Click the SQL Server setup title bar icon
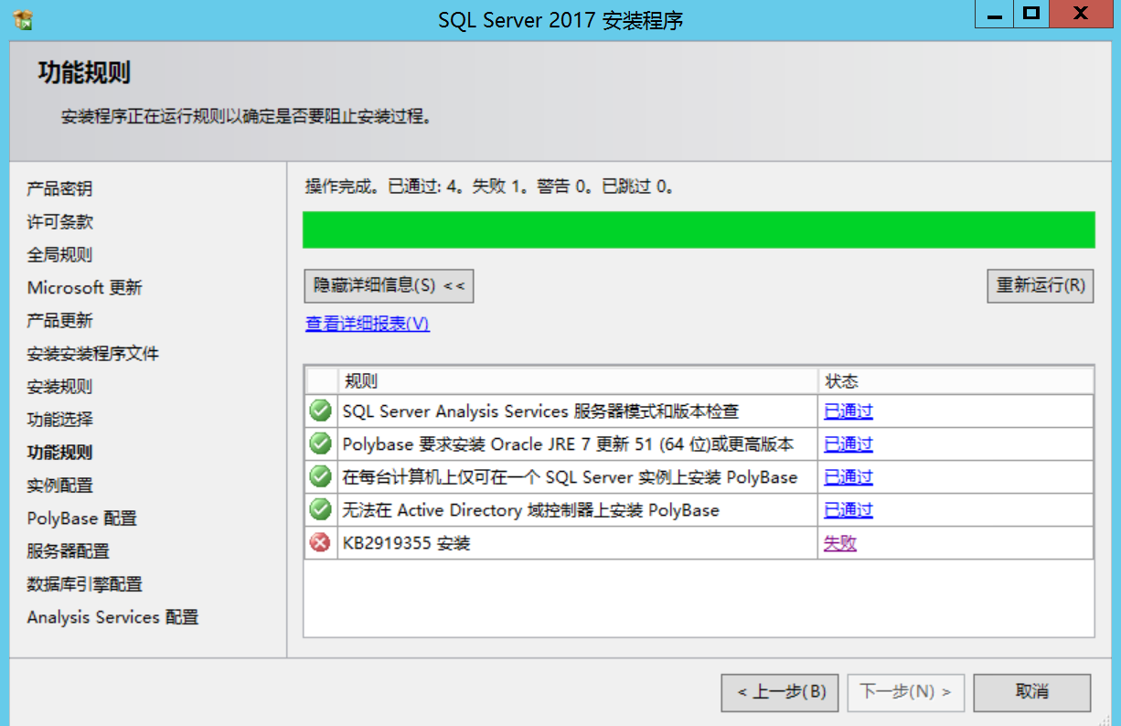Viewport: 1121px width, 726px height. 24,19
